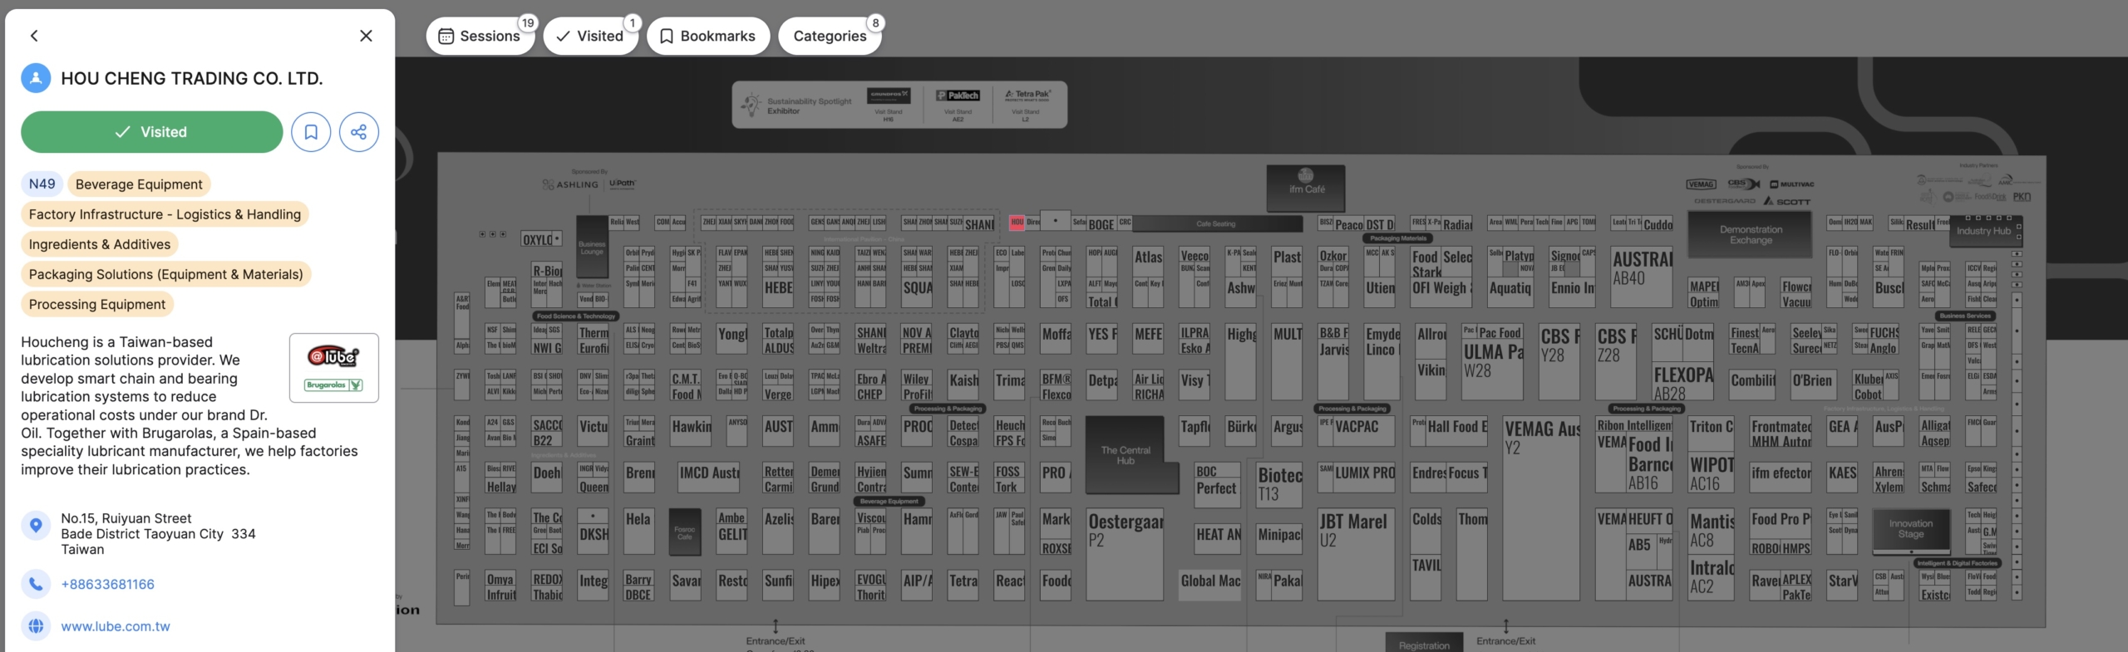Toggle the green Visited status button
The image size is (2128, 652).
pyautogui.click(x=152, y=132)
